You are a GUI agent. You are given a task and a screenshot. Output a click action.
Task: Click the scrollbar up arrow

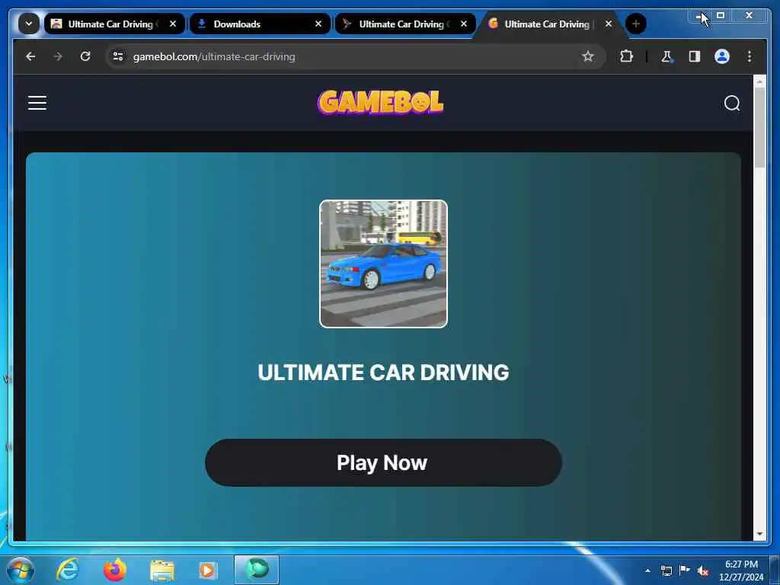759,81
